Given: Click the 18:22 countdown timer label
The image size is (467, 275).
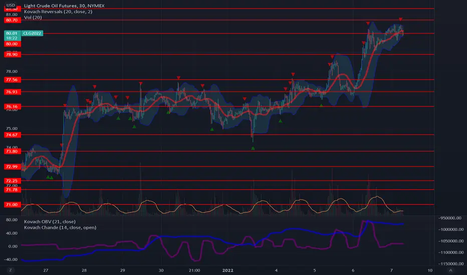Looking at the screenshot, I should tap(12, 38).
